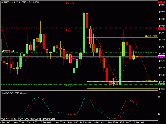This screenshot has width=166, height=124.
Task: Click the 8 Apr 2008 date label
Action: point(5,122)
